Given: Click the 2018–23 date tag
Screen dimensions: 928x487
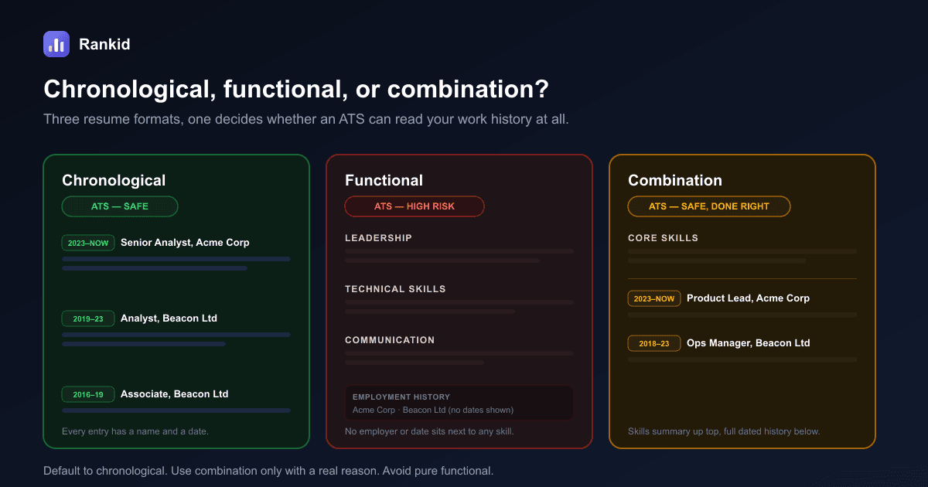Looking at the screenshot, I should (654, 343).
